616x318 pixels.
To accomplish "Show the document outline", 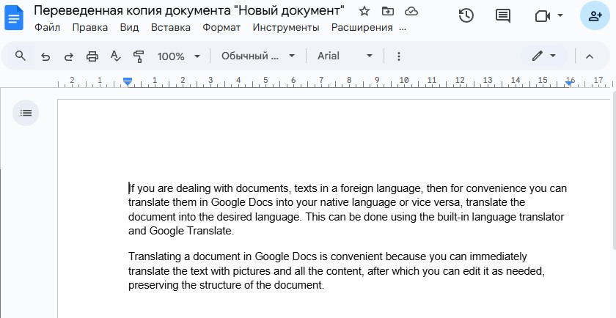I will pyautogui.click(x=26, y=113).
